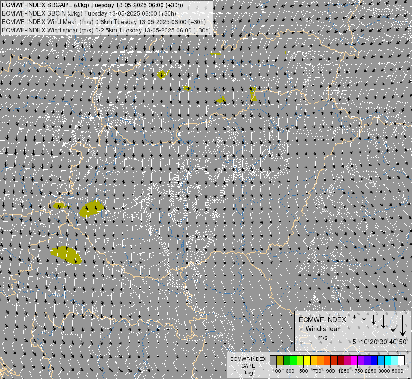Click the 10 m/s arrow in wind shear legend
The height and width of the screenshot is (379, 412).
click(364, 318)
